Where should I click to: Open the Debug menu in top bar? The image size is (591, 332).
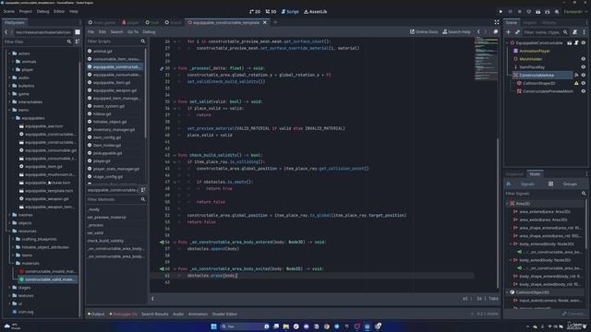point(43,12)
